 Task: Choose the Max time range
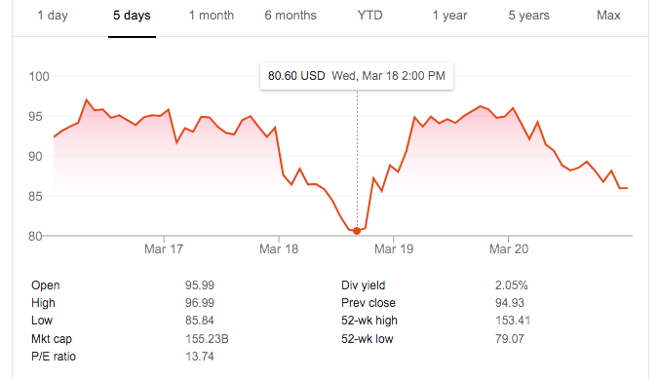click(608, 16)
